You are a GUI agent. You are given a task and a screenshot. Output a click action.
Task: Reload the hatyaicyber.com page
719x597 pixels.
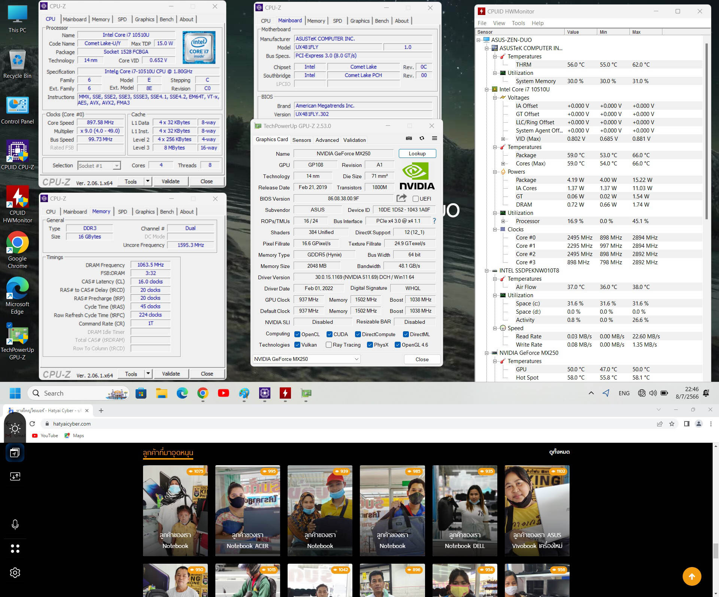(32, 424)
